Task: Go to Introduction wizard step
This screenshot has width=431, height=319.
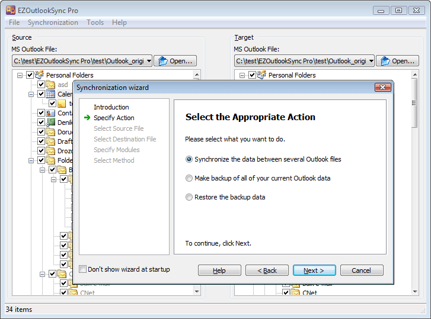Action: 111,107
